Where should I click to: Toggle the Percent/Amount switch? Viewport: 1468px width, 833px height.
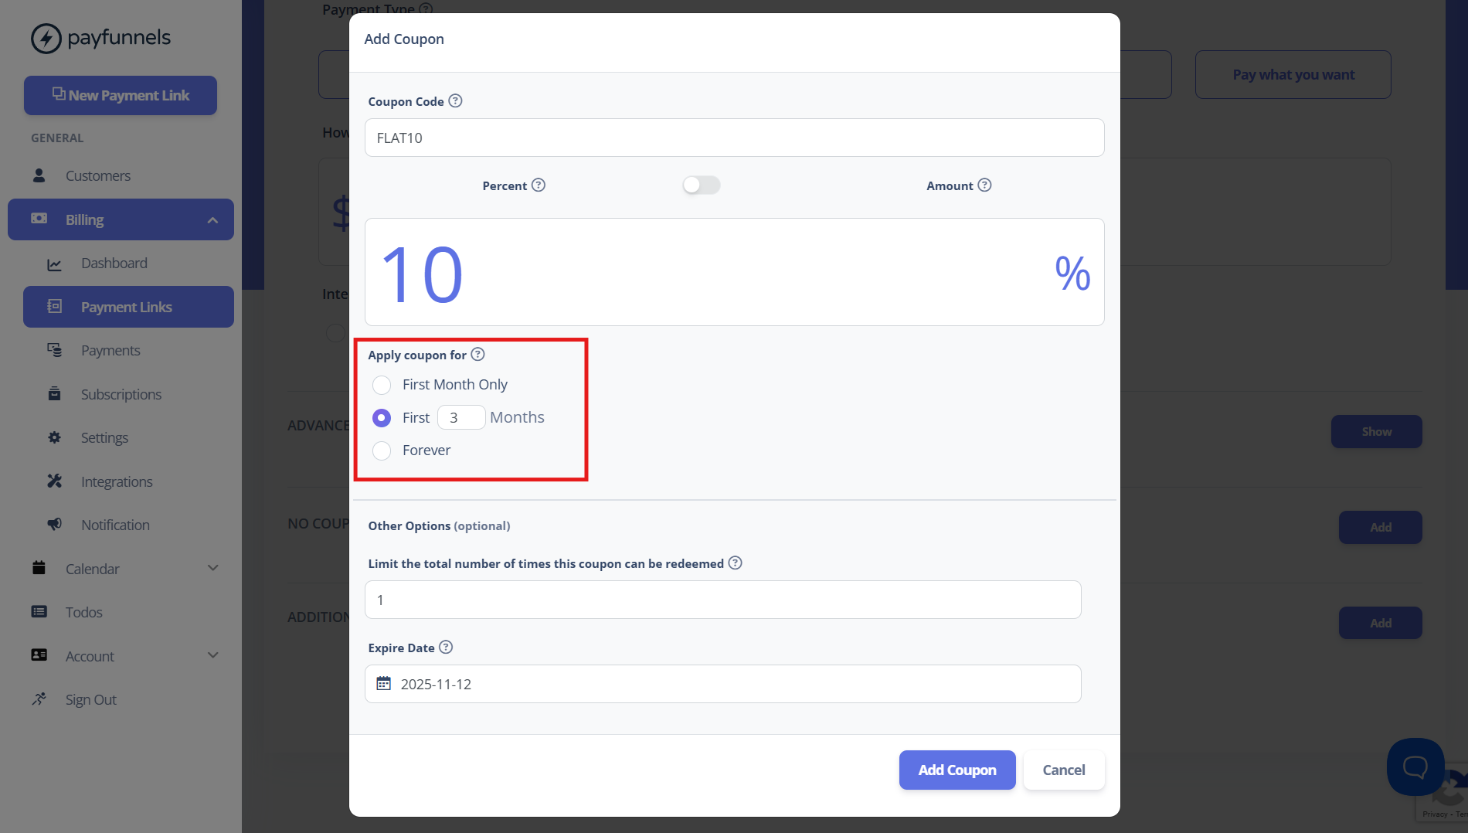702,185
